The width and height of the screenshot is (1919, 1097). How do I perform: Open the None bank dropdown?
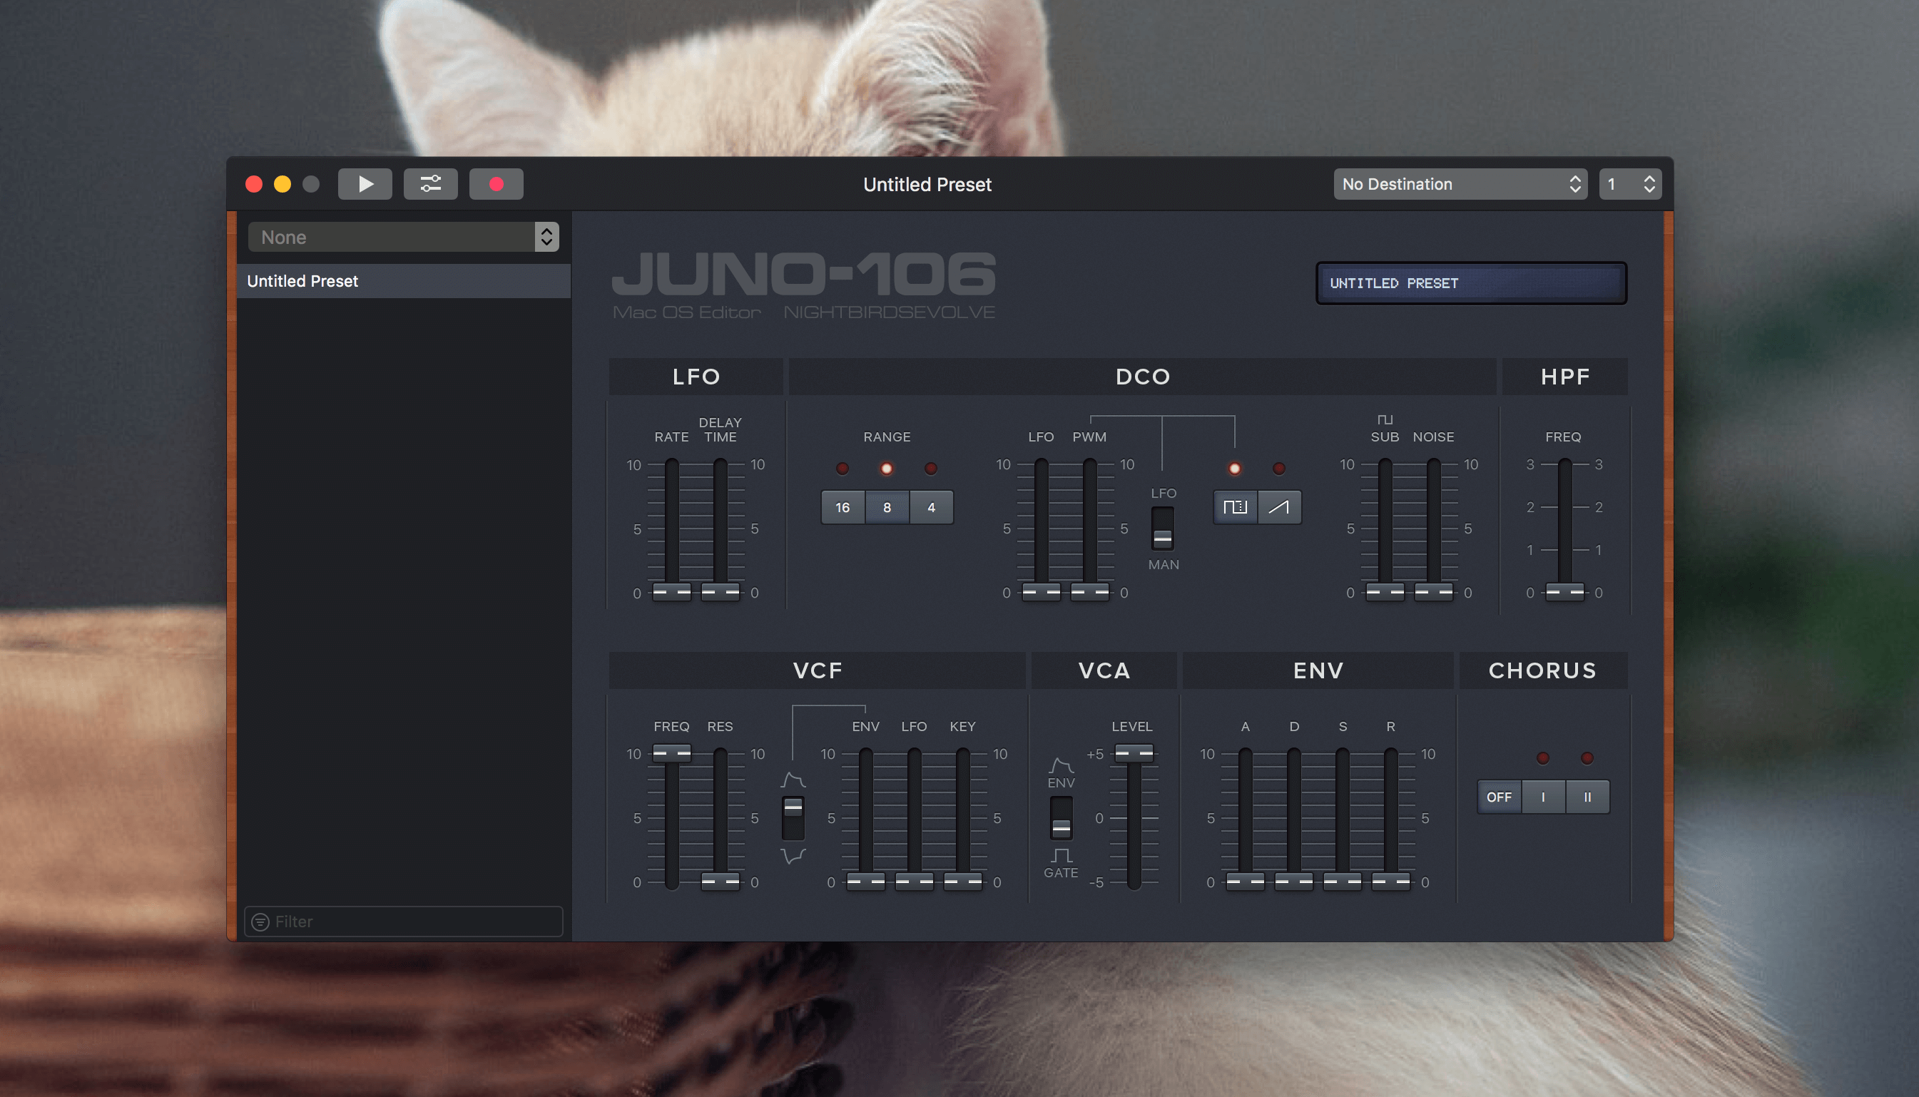click(403, 238)
